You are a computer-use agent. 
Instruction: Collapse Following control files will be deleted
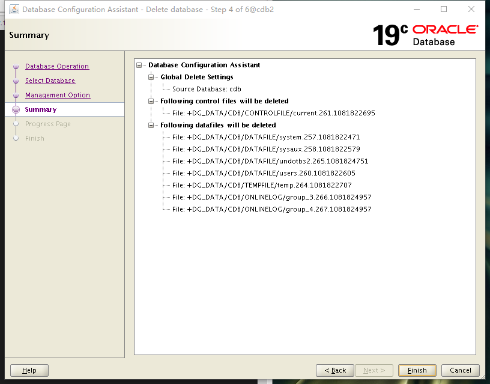151,101
